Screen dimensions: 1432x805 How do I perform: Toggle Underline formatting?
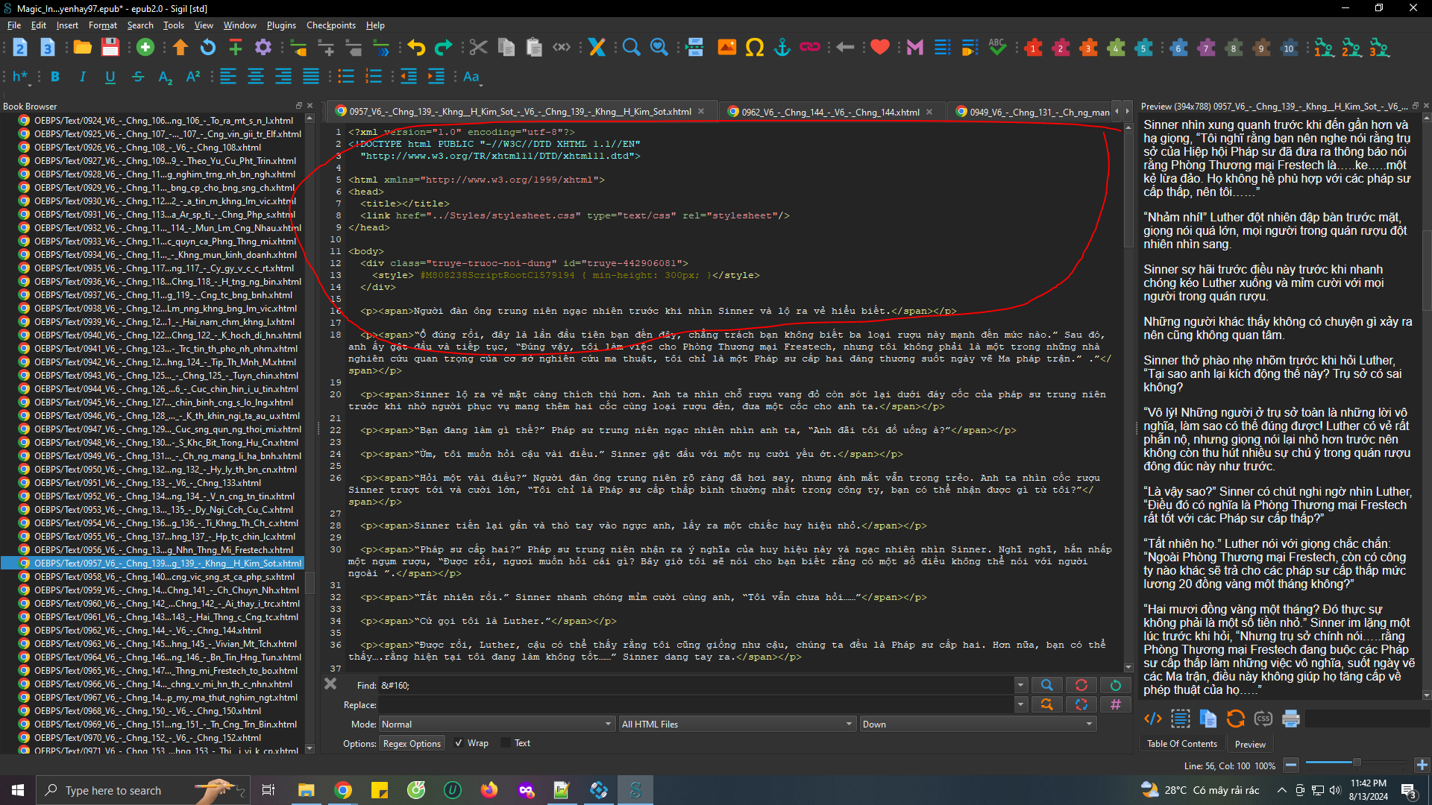[x=110, y=77]
